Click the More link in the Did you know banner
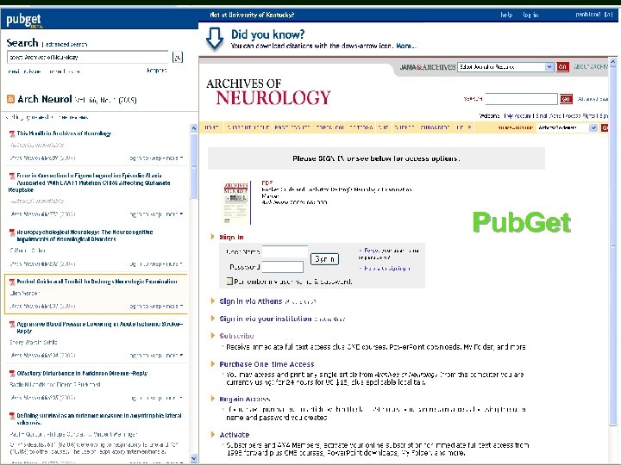The width and height of the screenshot is (621, 465). coord(405,46)
